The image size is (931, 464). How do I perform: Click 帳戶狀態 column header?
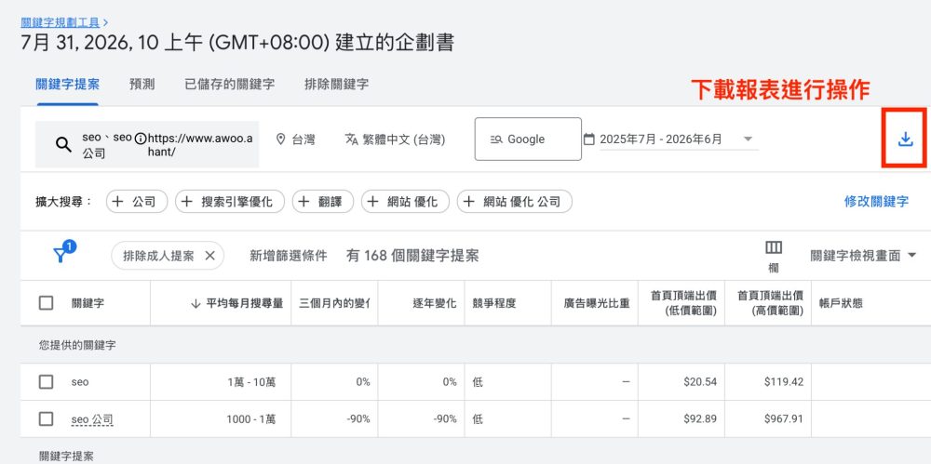coord(840,303)
